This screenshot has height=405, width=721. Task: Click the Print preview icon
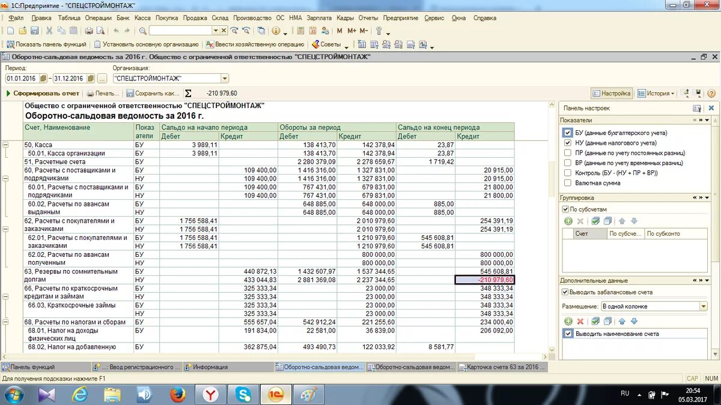click(x=100, y=31)
